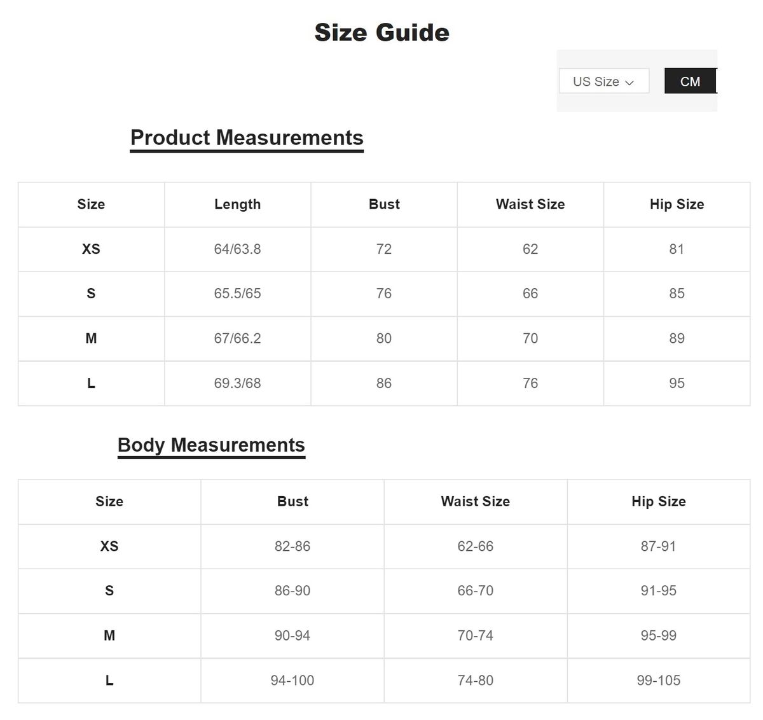Click the 64/63.8 length cell
Image resolution: width=763 pixels, height=720 pixels.
click(x=237, y=249)
